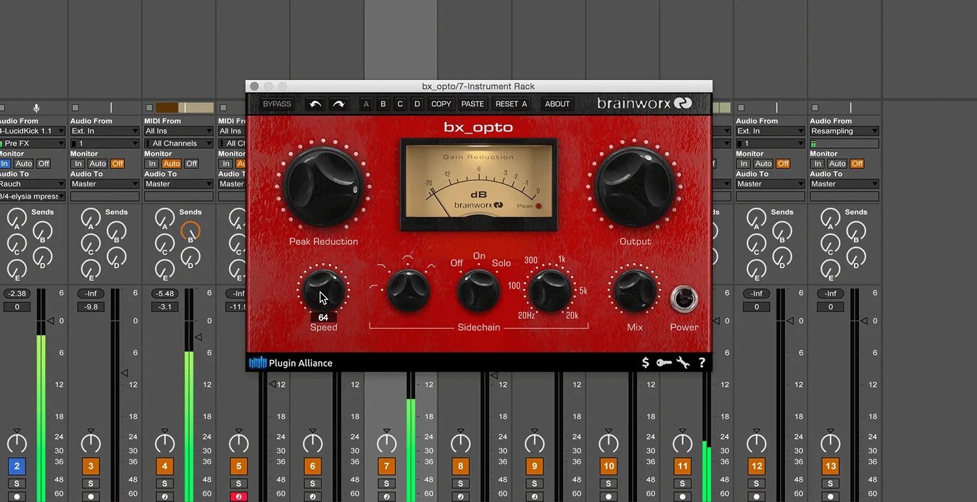This screenshot has height=502, width=977.
Task: Click the Output knob
Action: pos(635,187)
